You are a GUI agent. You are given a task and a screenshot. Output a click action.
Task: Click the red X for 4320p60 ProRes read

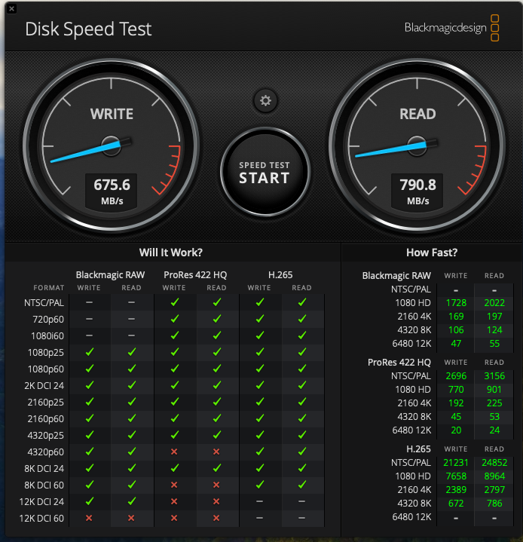click(x=216, y=452)
